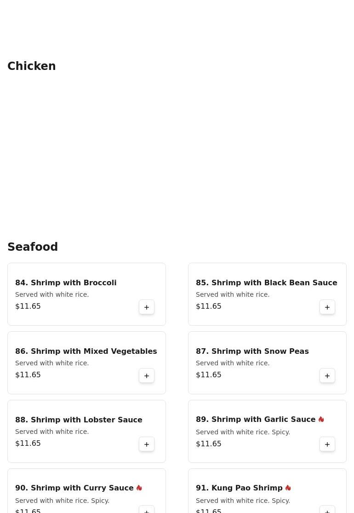Open 85. Shrimp with Black Bean Sauce
Image resolution: width=354 pixels, height=513 pixels.
tap(266, 283)
